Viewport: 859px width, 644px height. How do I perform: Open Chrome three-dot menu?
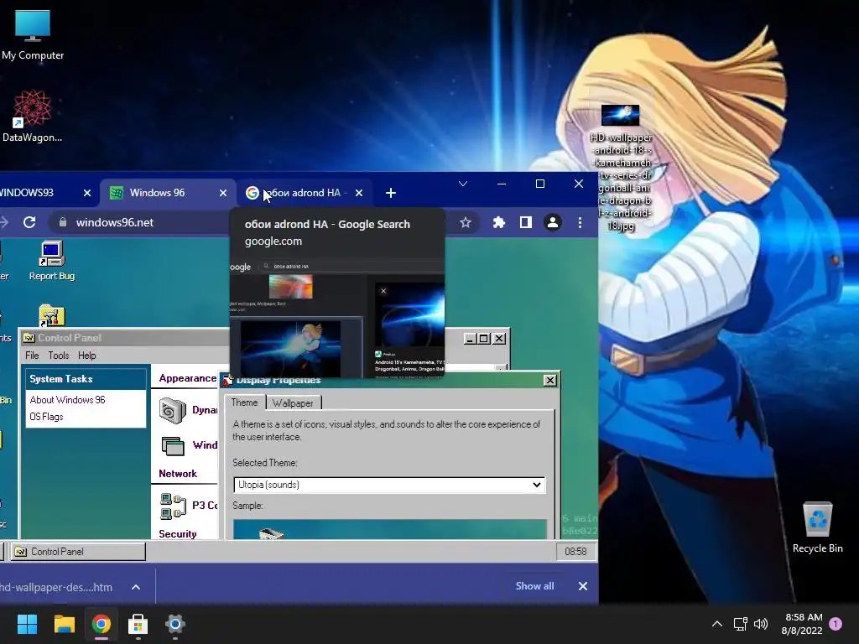580,222
